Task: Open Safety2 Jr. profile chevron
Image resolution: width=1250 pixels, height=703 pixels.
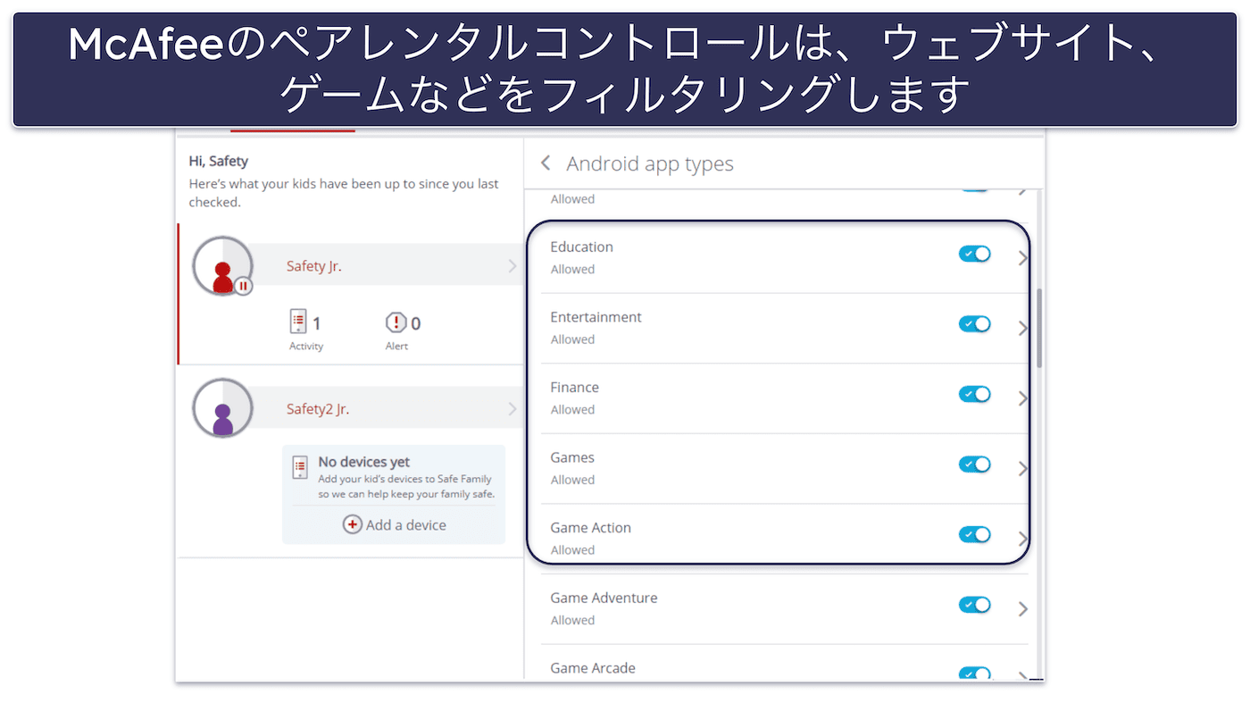Action: coord(512,408)
